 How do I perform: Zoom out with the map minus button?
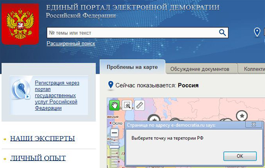click(114, 133)
